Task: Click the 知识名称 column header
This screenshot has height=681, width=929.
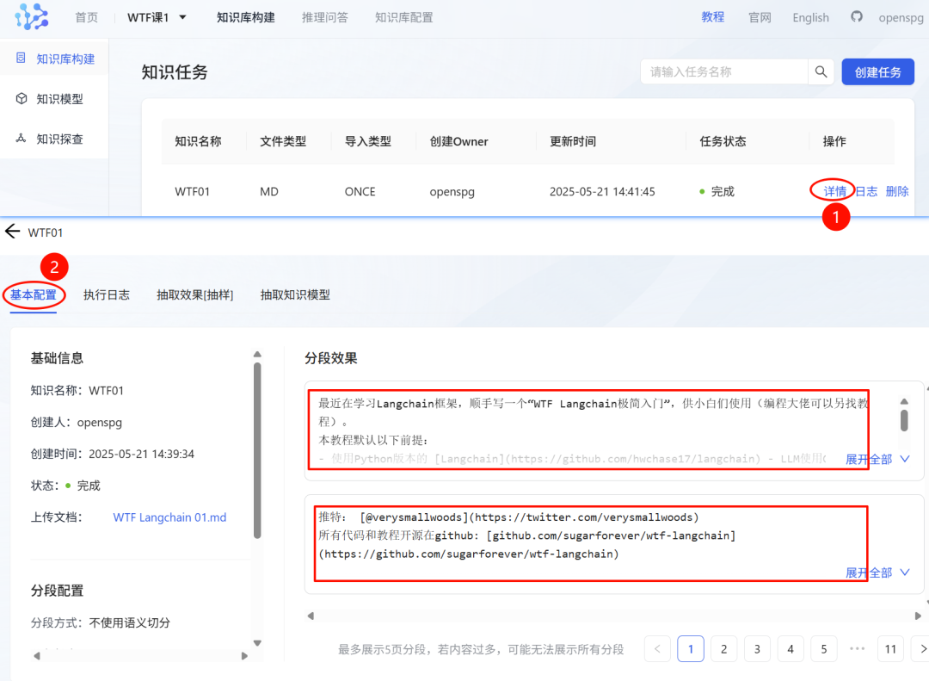Action: pyautogui.click(x=198, y=141)
